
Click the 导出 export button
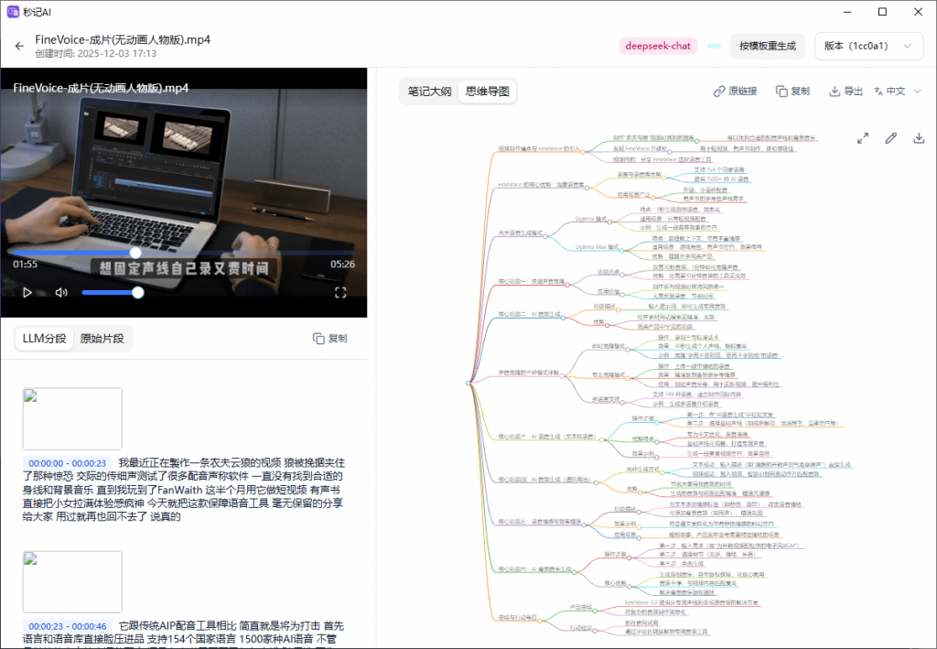pos(845,92)
